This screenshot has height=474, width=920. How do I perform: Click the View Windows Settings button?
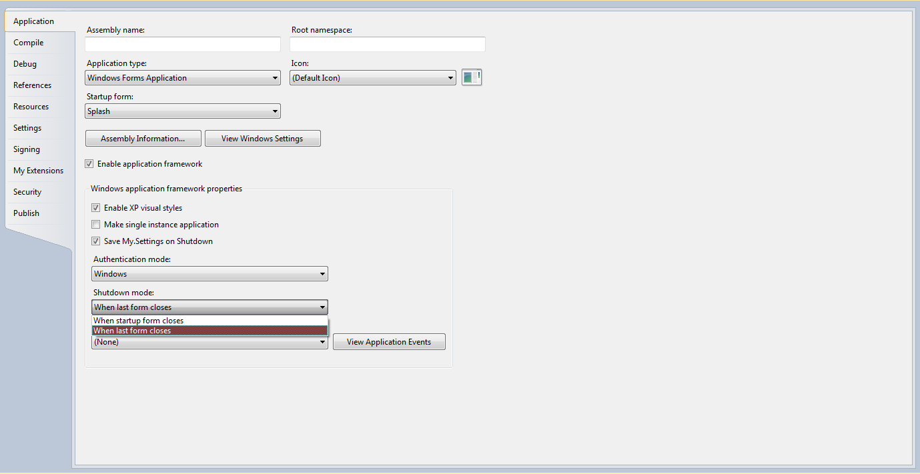(x=262, y=139)
